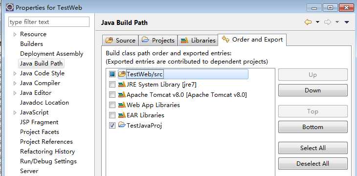
Task: Check the Apache Tomcat v8.0 checkbox
Action: (x=112, y=94)
